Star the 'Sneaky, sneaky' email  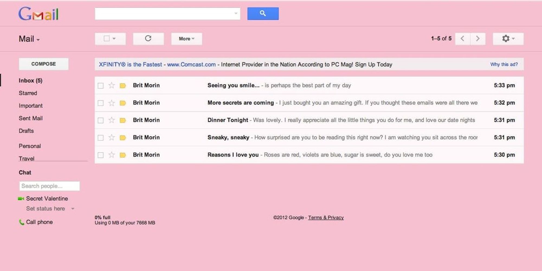tap(111, 137)
